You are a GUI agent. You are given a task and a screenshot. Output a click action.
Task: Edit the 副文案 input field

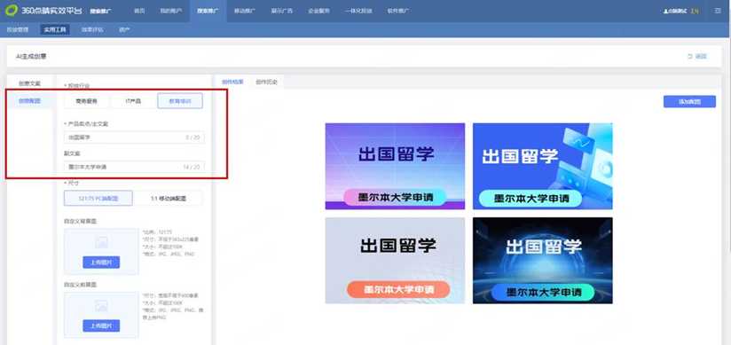[134, 167]
